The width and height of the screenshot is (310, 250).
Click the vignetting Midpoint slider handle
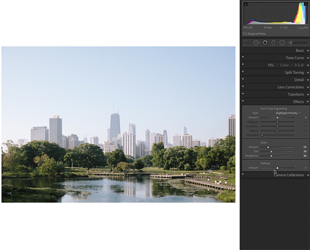[x=277, y=122]
